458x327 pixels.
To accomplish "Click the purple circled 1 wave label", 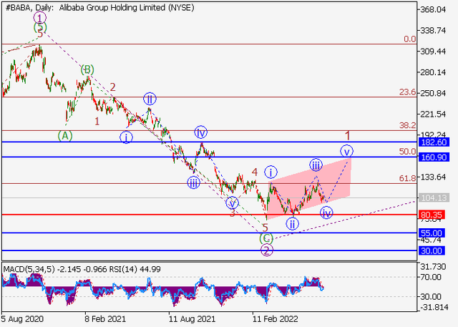I will click(x=40, y=18).
